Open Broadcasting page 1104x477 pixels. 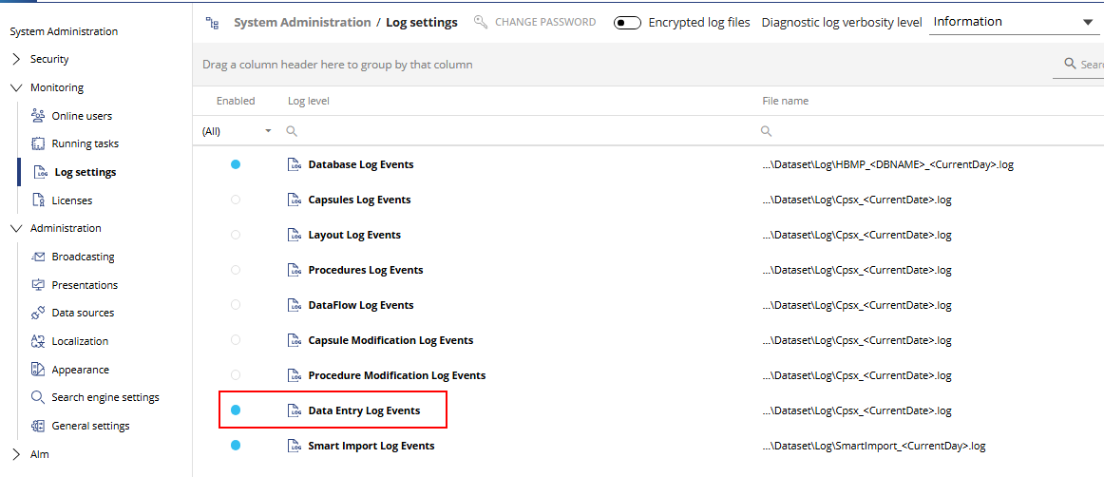click(83, 257)
